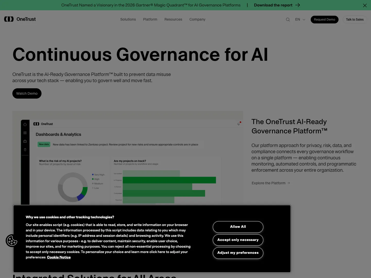Screen dimensions: 371x278
Task: Click the Gartner Magic Quadrant announcement text
Action: 151,5
